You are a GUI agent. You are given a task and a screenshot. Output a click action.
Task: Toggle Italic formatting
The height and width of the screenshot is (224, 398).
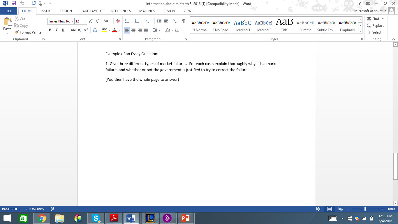pyautogui.click(x=57, y=30)
